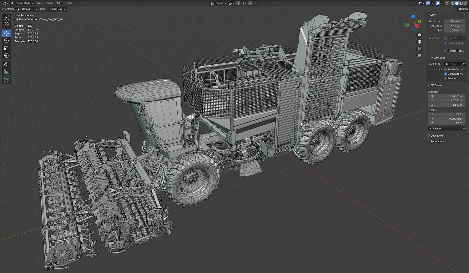Click the zoom viewport gizmo icon
This screenshot has height=273, width=469.
(x=419, y=35)
